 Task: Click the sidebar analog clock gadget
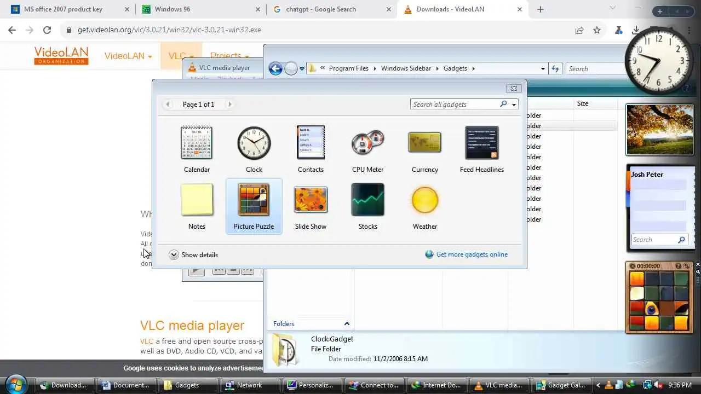659,60
